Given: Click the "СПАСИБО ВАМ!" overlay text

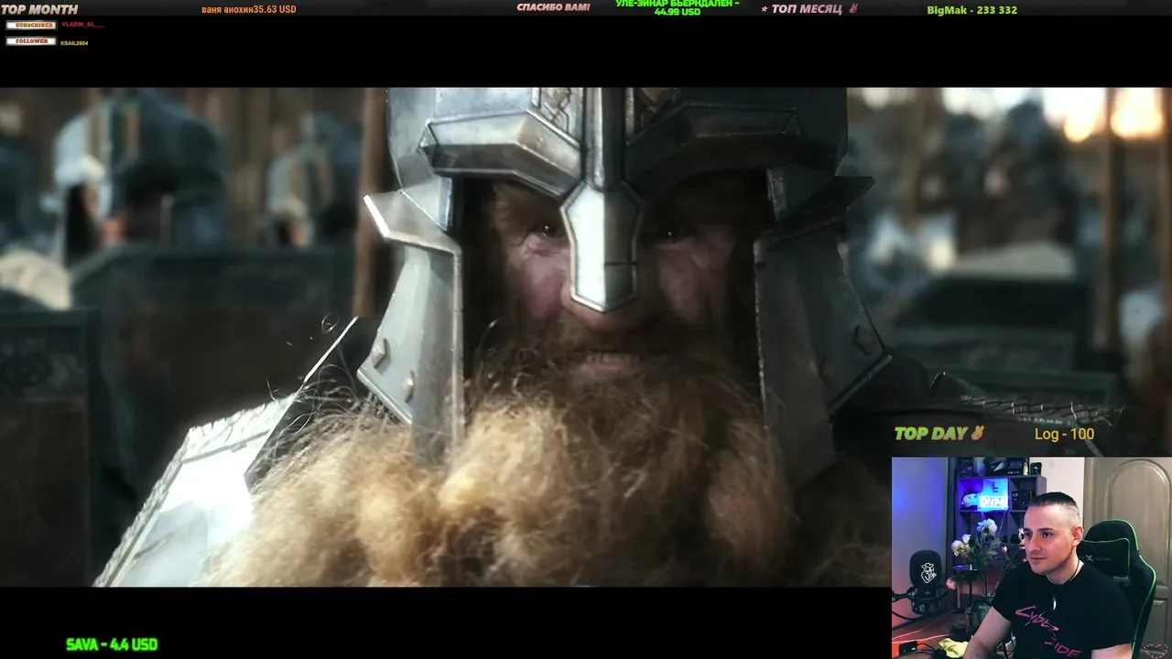Looking at the screenshot, I should (x=553, y=7).
